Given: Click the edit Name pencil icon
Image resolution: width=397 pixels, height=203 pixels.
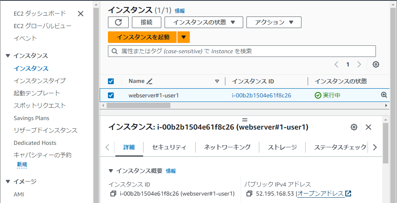Looking at the screenshot, I should [149, 81].
